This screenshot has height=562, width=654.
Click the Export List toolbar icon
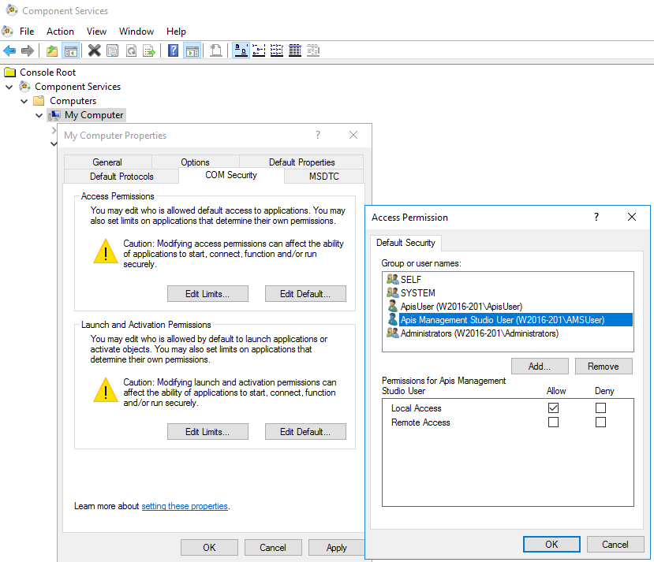148,51
